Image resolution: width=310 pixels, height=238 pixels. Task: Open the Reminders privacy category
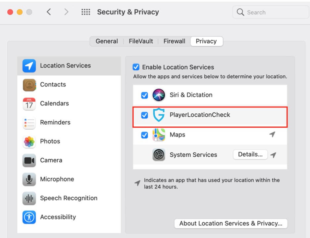(x=55, y=122)
